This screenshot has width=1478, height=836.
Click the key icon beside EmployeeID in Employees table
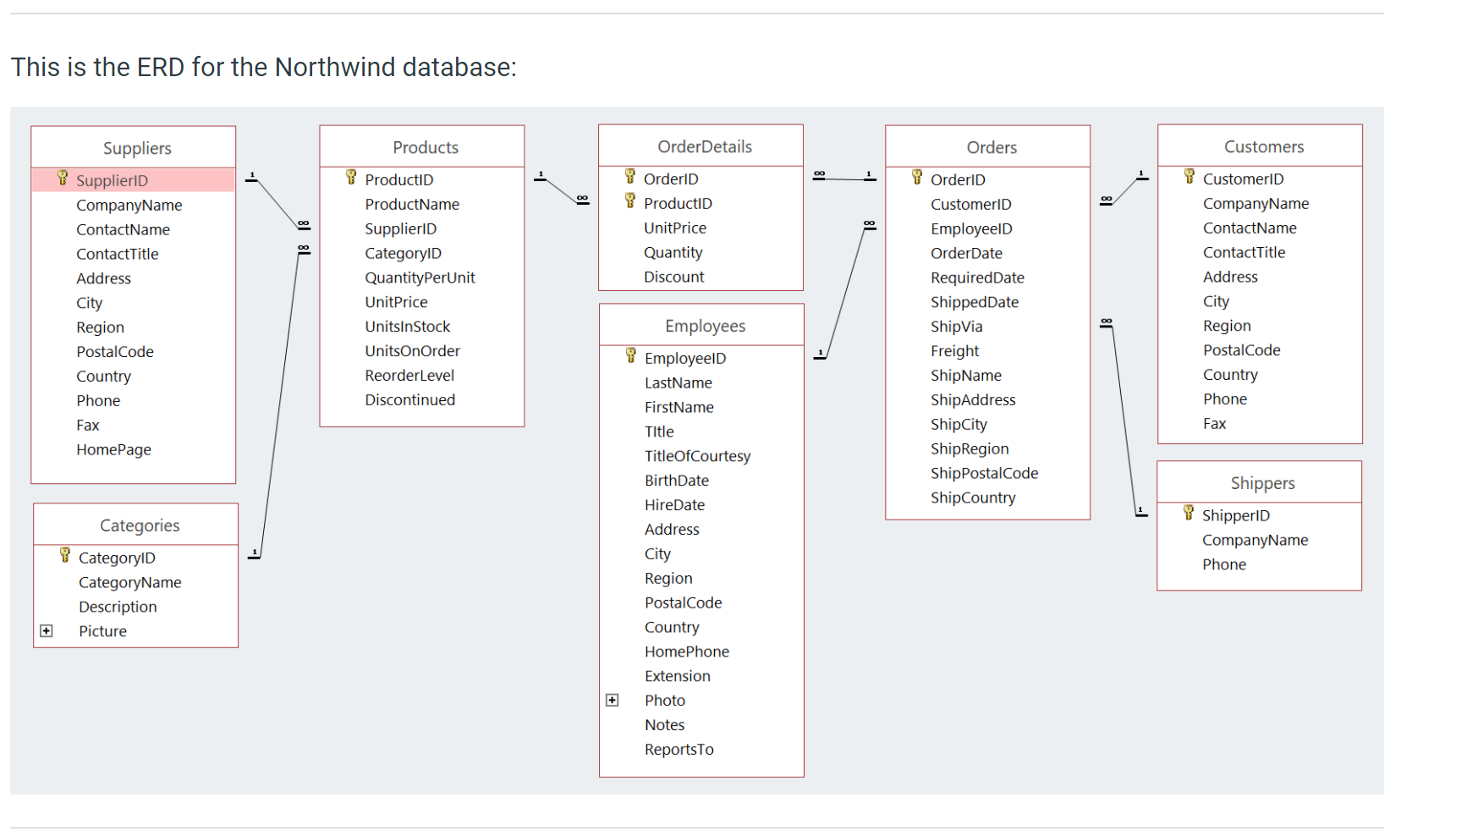point(631,356)
